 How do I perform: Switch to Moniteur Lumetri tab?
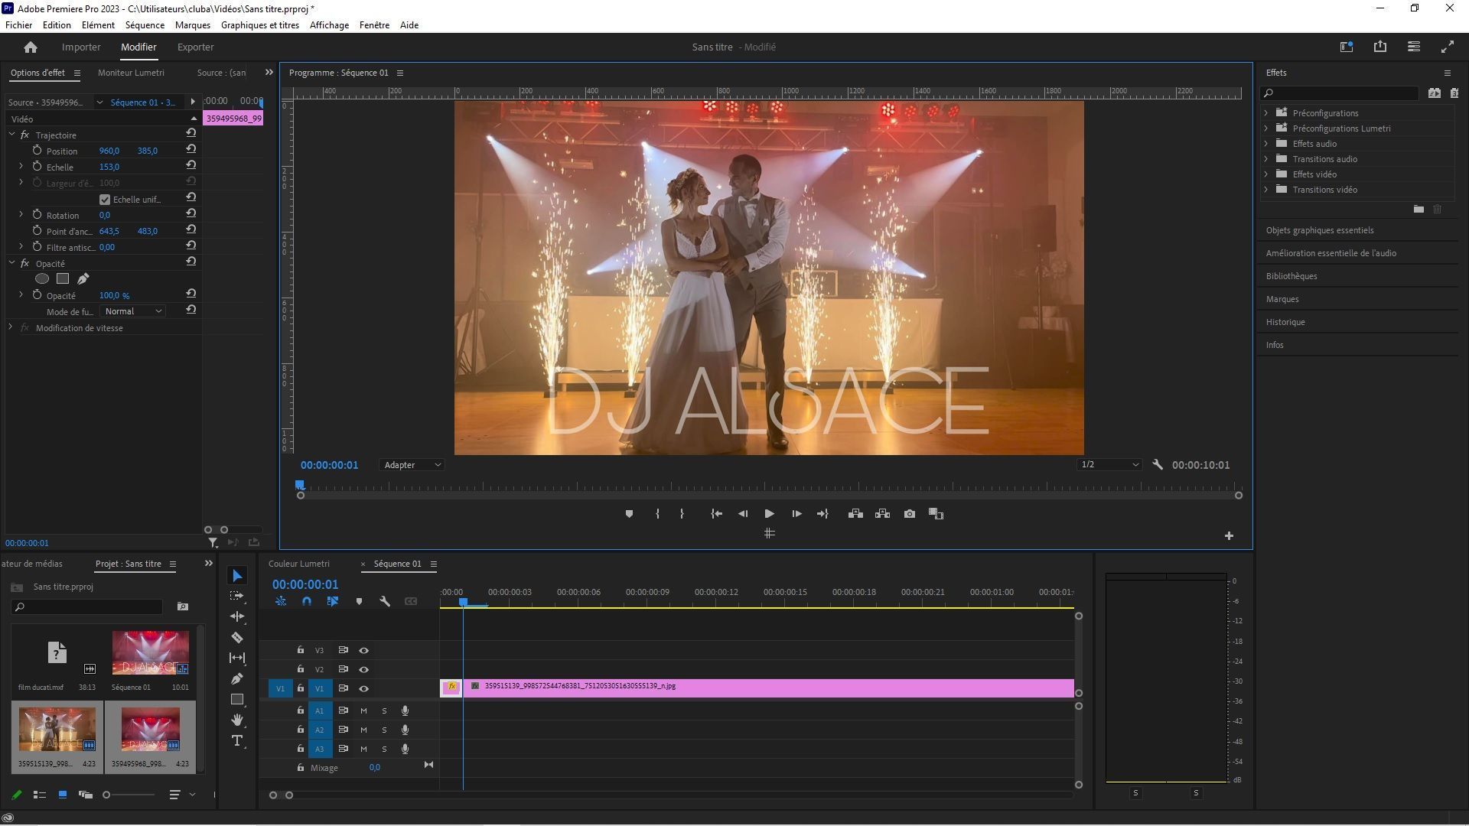pos(131,73)
